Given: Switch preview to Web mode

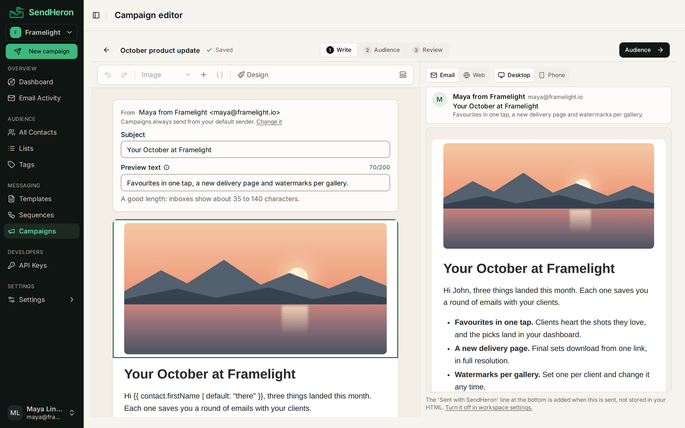Looking at the screenshot, I should [x=474, y=75].
